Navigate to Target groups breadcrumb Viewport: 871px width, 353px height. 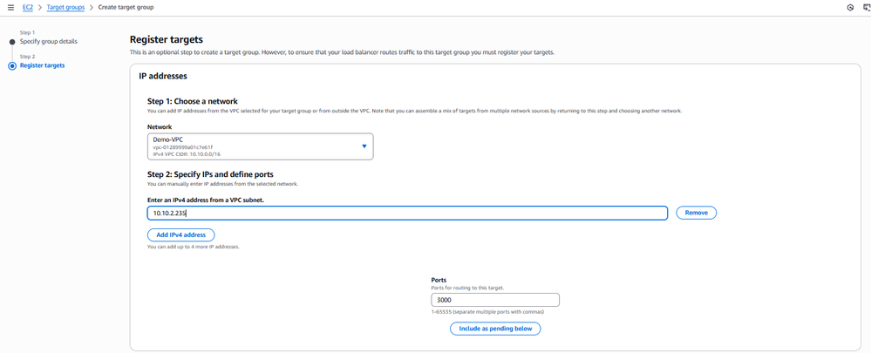tap(65, 7)
